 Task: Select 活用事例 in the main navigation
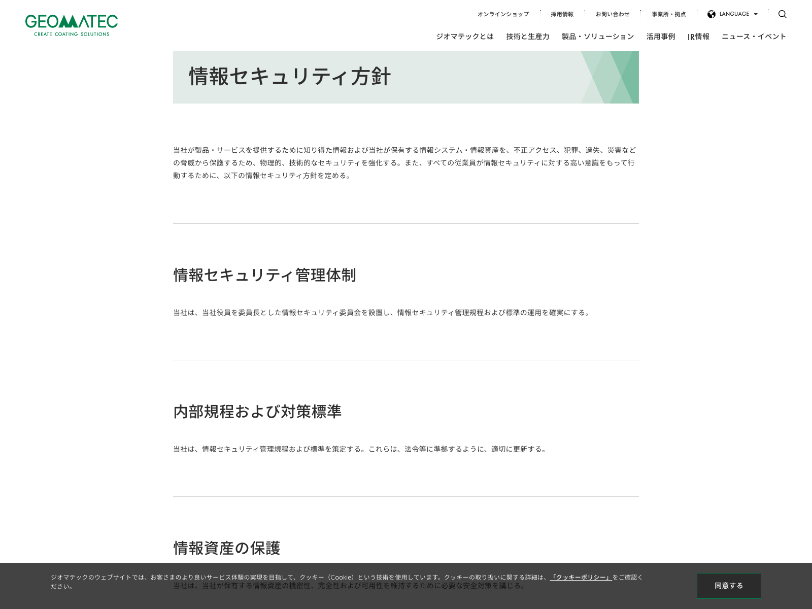(x=660, y=37)
